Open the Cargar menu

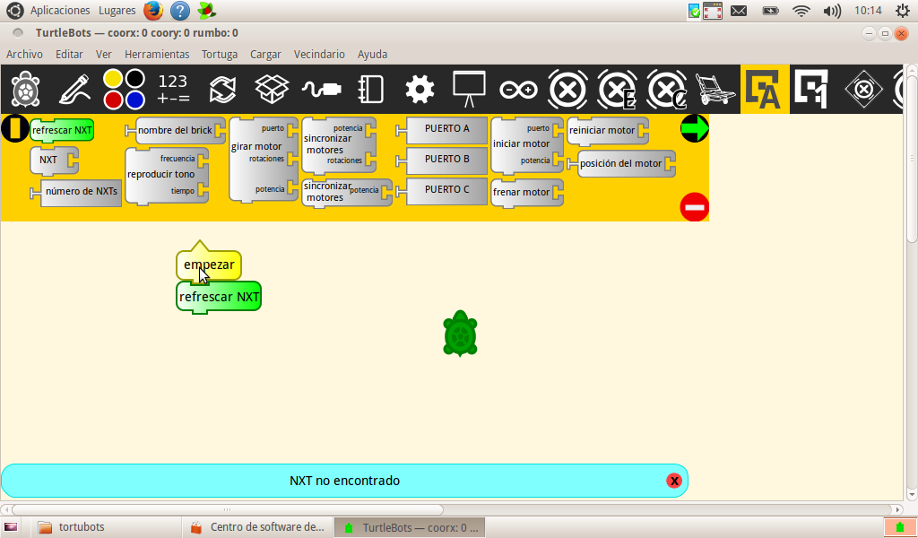coord(265,55)
